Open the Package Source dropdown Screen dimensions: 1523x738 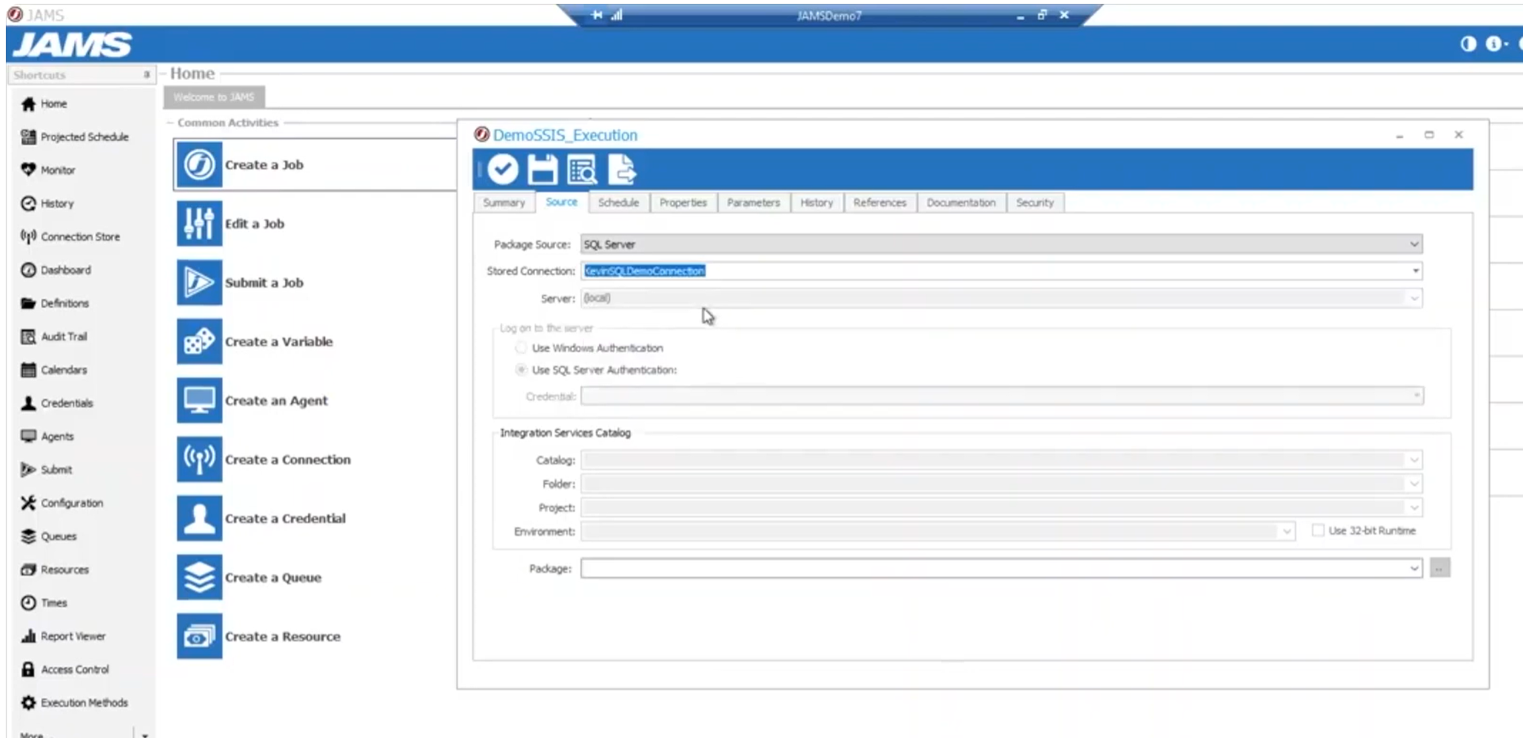coord(1414,244)
